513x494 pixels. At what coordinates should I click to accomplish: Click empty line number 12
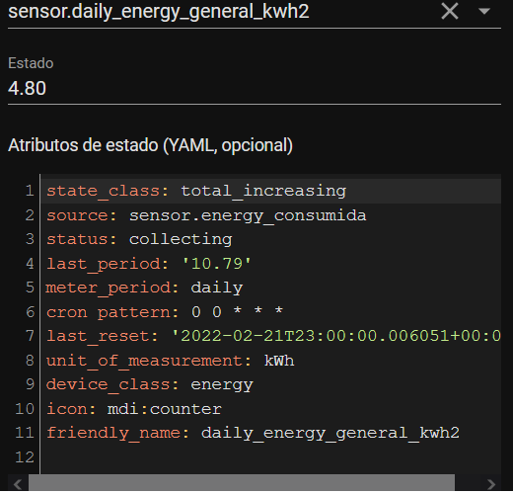[25, 457]
